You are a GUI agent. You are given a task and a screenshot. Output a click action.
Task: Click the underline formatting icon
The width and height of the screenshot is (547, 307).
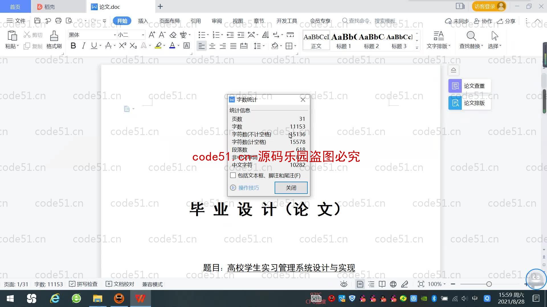(94, 46)
